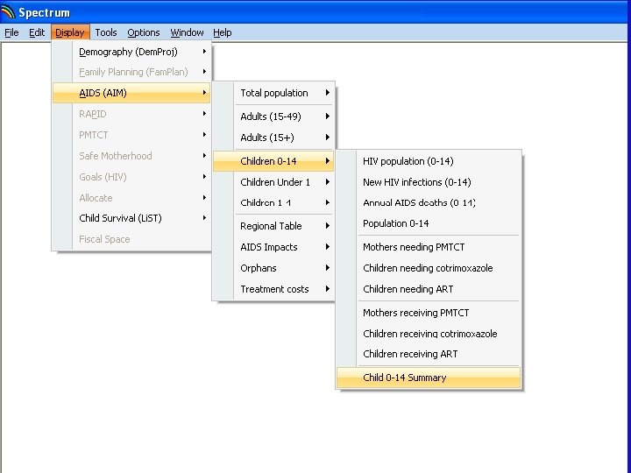Choose Children receiving cotrimoxazole
The width and height of the screenshot is (631, 473).
click(429, 334)
